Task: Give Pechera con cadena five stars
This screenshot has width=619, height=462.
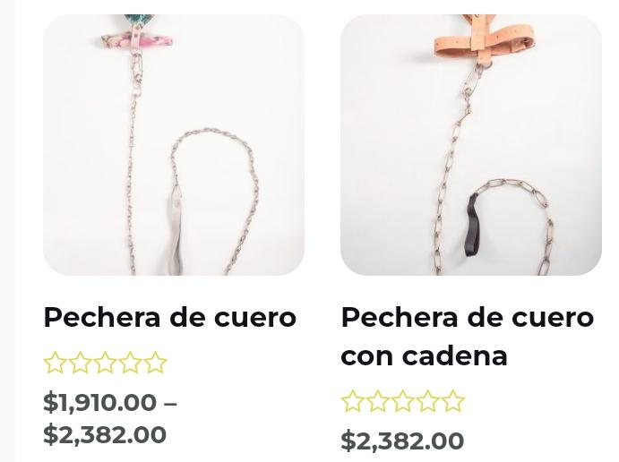Action: 452,401
